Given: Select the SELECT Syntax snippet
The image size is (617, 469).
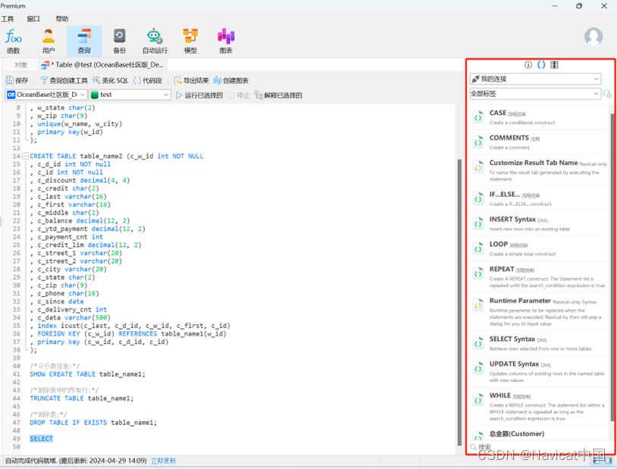Looking at the screenshot, I should 538,343.
